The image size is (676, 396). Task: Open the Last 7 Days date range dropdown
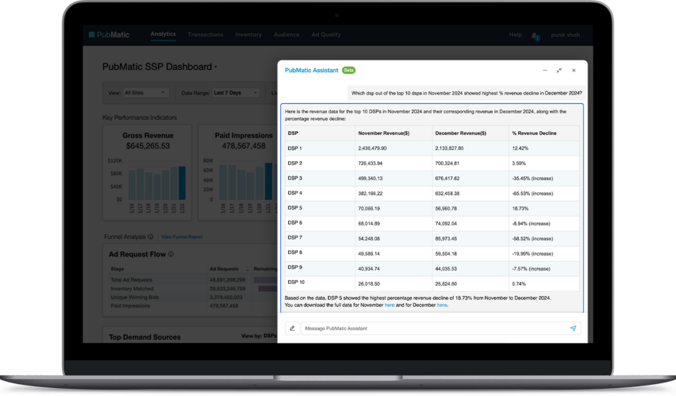click(x=236, y=92)
